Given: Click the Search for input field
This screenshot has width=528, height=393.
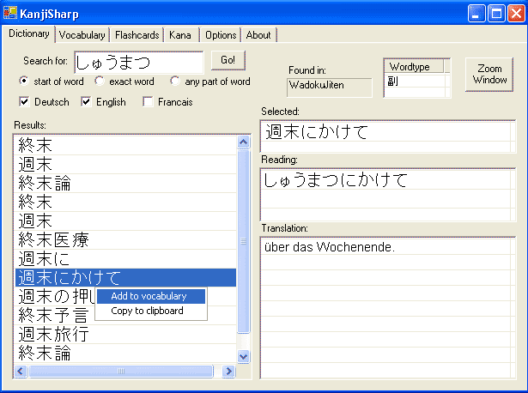Looking at the screenshot, I should pyautogui.click(x=139, y=63).
